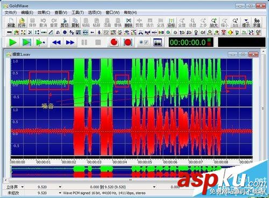Click the grey pause button

coord(84,43)
